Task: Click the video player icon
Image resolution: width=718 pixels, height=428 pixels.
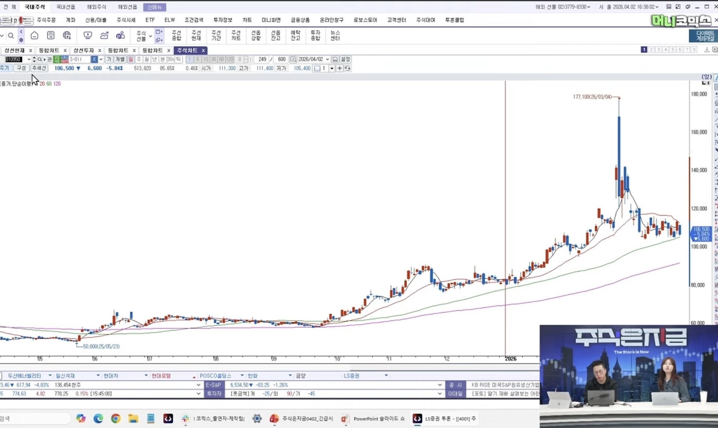Action: 88,35
